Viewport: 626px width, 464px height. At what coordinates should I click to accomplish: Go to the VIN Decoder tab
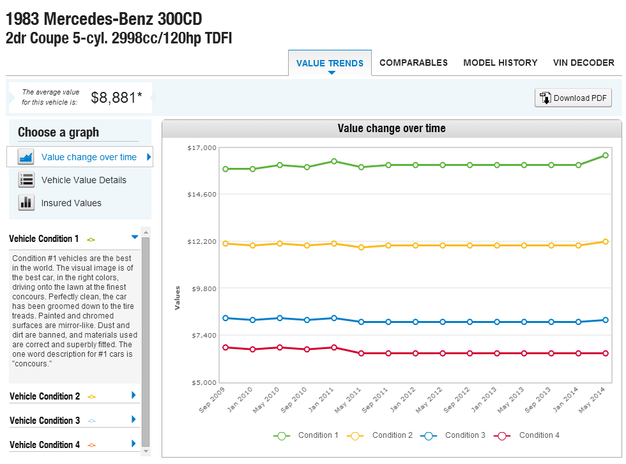pyautogui.click(x=583, y=63)
